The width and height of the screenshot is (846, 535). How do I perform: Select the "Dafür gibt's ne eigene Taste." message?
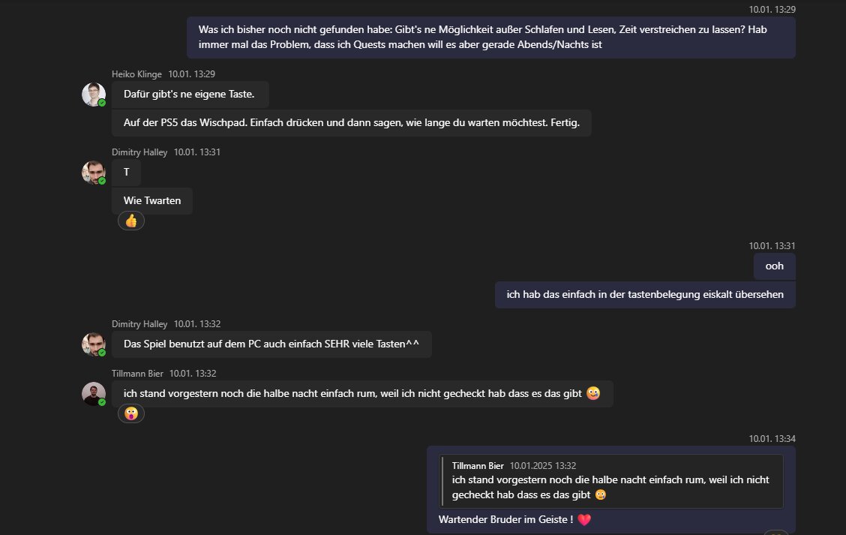[x=190, y=95]
